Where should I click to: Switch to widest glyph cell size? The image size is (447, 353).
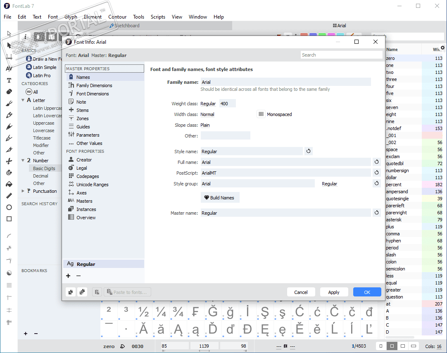414,346
